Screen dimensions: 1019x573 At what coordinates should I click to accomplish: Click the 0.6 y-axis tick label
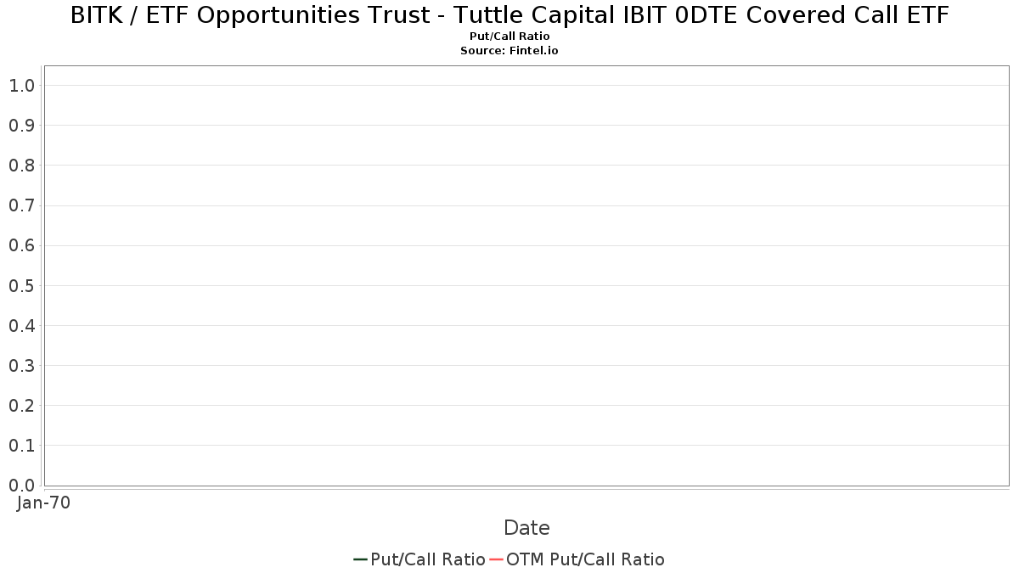[21, 245]
